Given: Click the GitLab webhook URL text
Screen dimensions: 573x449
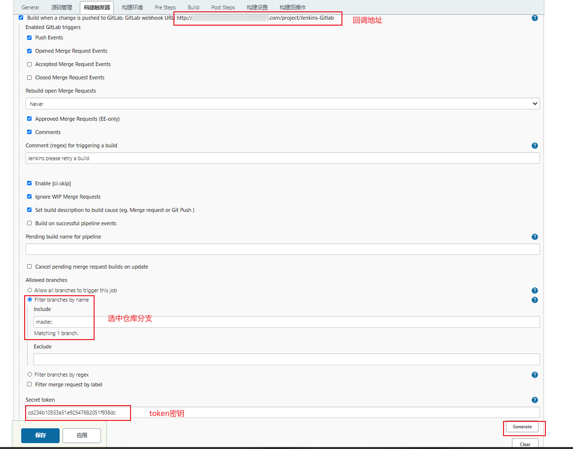Looking at the screenshot, I should point(255,18).
